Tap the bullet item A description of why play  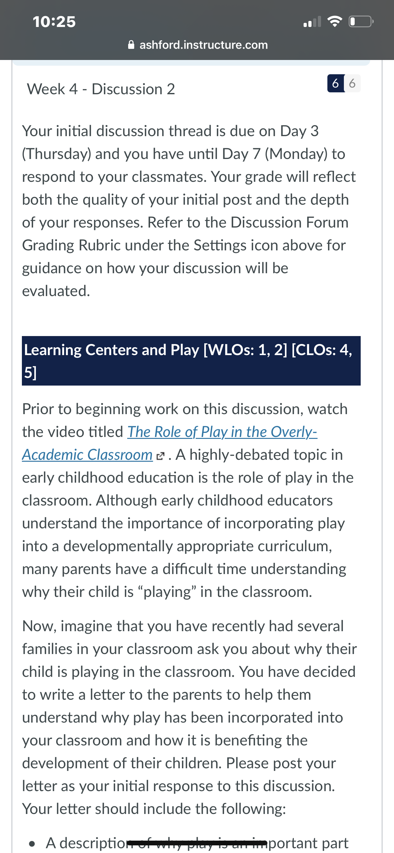pos(197,843)
